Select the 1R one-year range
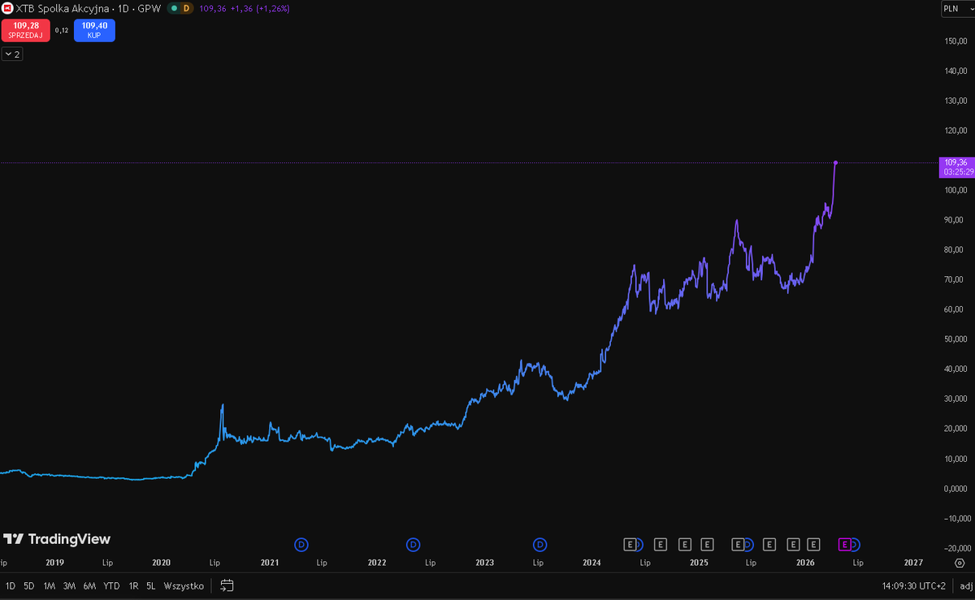Viewport: 975px width, 600px height. click(x=133, y=585)
